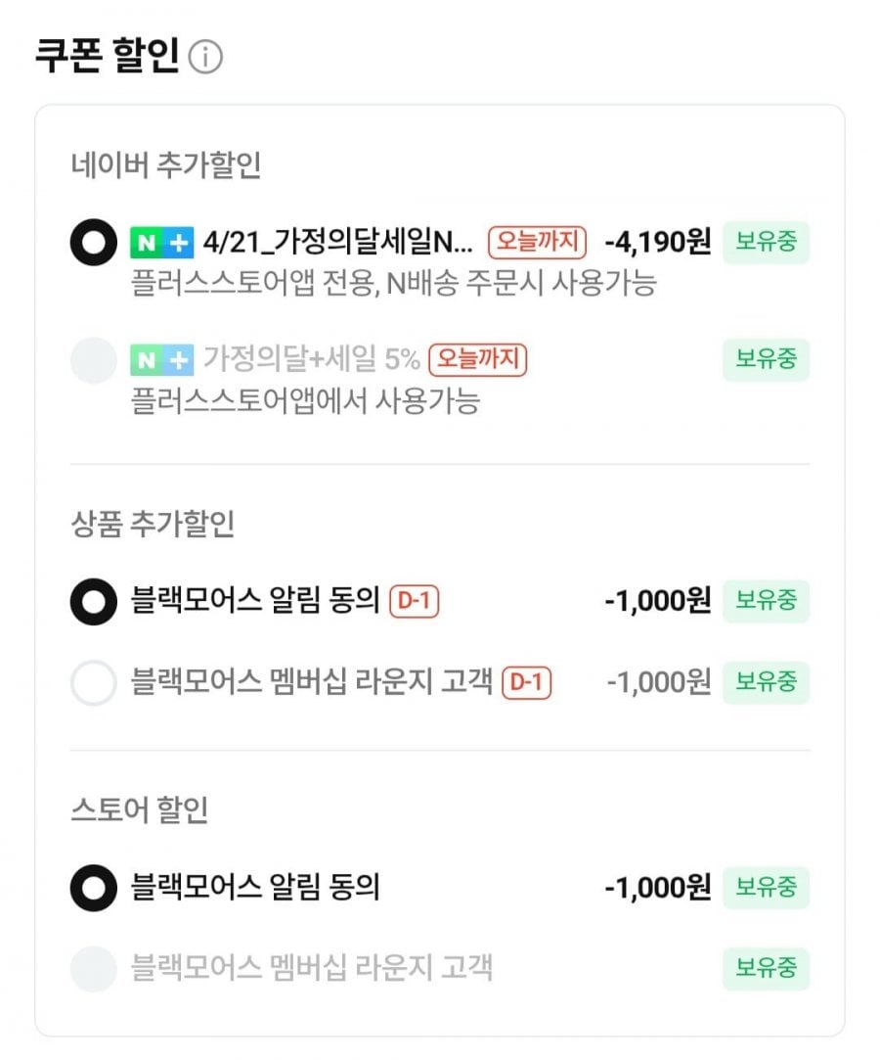This screenshot has width=880, height=1060.
Task: Select the 가정의달+세일 5% coupon radio
Action: 94,361
